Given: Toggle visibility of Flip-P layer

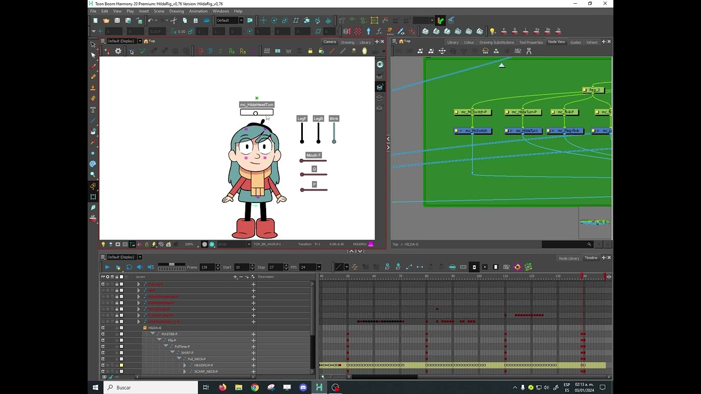Looking at the screenshot, I should click(x=103, y=340).
